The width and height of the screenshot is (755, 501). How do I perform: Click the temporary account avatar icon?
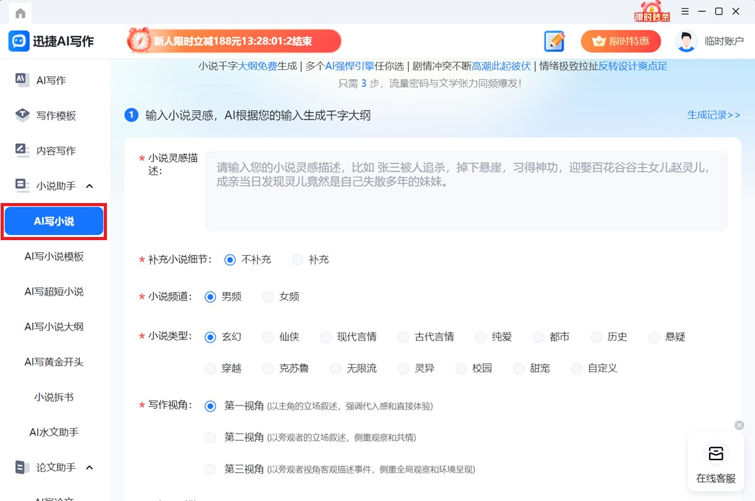[x=686, y=41]
